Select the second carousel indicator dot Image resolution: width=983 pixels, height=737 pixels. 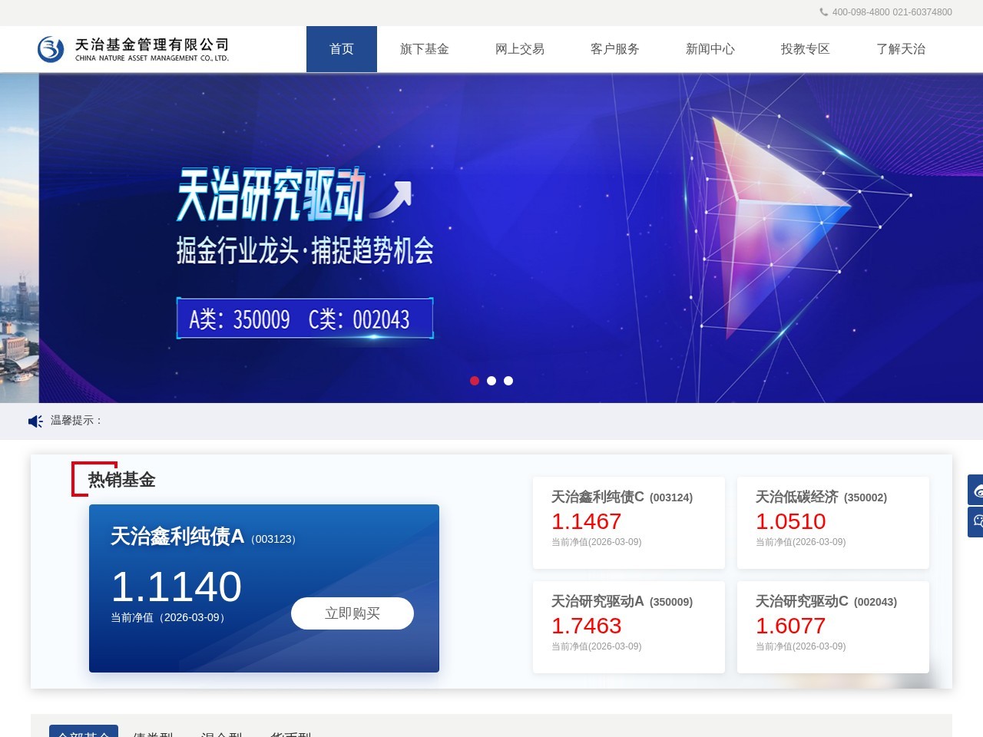point(491,380)
